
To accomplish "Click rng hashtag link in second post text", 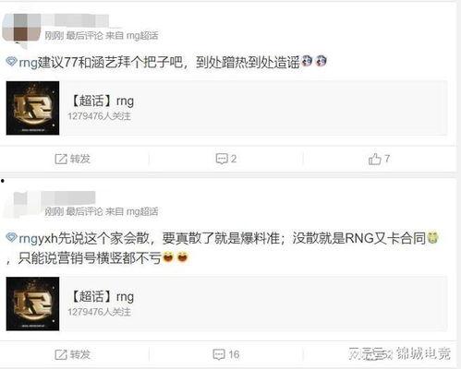I will (28, 239).
